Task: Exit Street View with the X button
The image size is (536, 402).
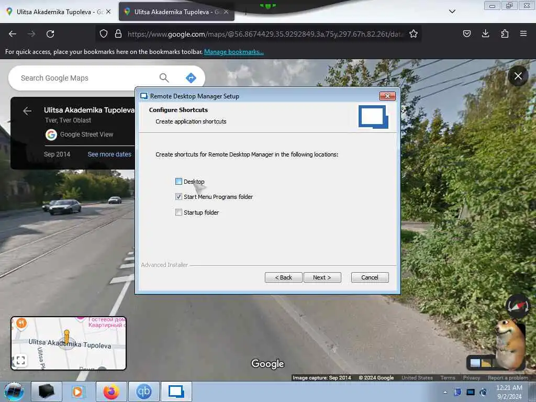Action: click(518, 76)
